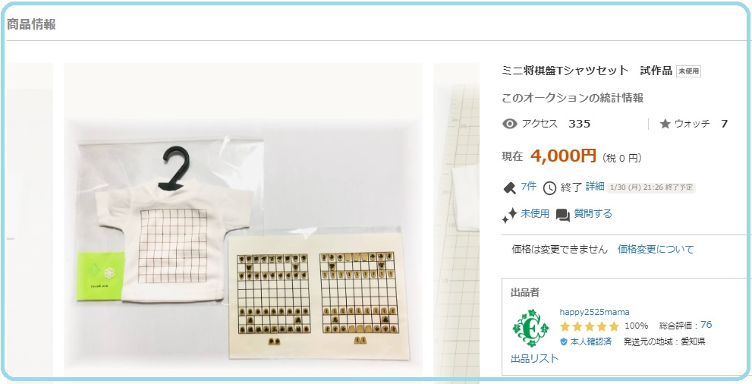This screenshot has width=752, height=384.
Task: Click the sparkle condition icon
Action: click(509, 216)
